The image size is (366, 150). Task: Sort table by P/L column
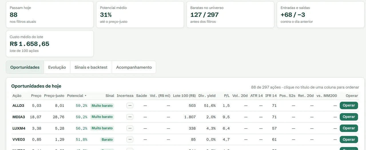pyautogui.click(x=227, y=96)
